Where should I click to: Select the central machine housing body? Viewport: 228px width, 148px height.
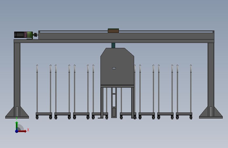pyautogui.click(x=117, y=66)
